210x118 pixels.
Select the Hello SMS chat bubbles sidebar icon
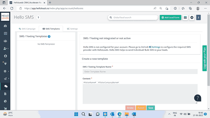[x=6, y=86]
